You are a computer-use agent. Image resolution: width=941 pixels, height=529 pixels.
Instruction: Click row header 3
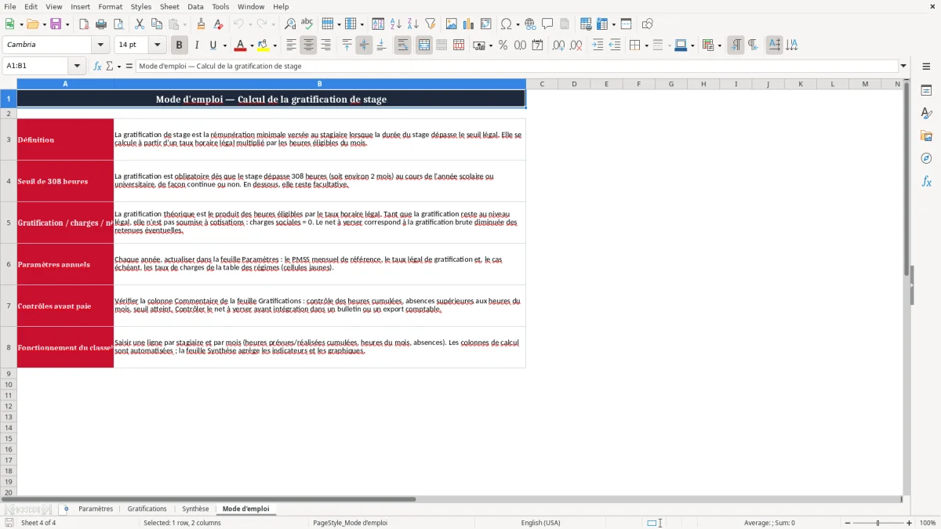(9, 139)
